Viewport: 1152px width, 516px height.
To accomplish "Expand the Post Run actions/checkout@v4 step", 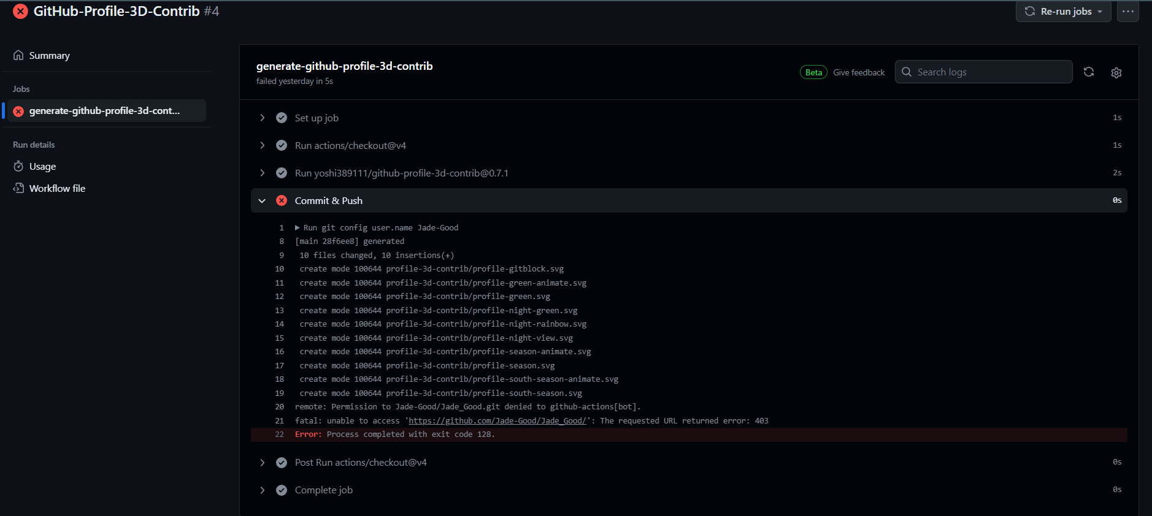I will click(263, 463).
